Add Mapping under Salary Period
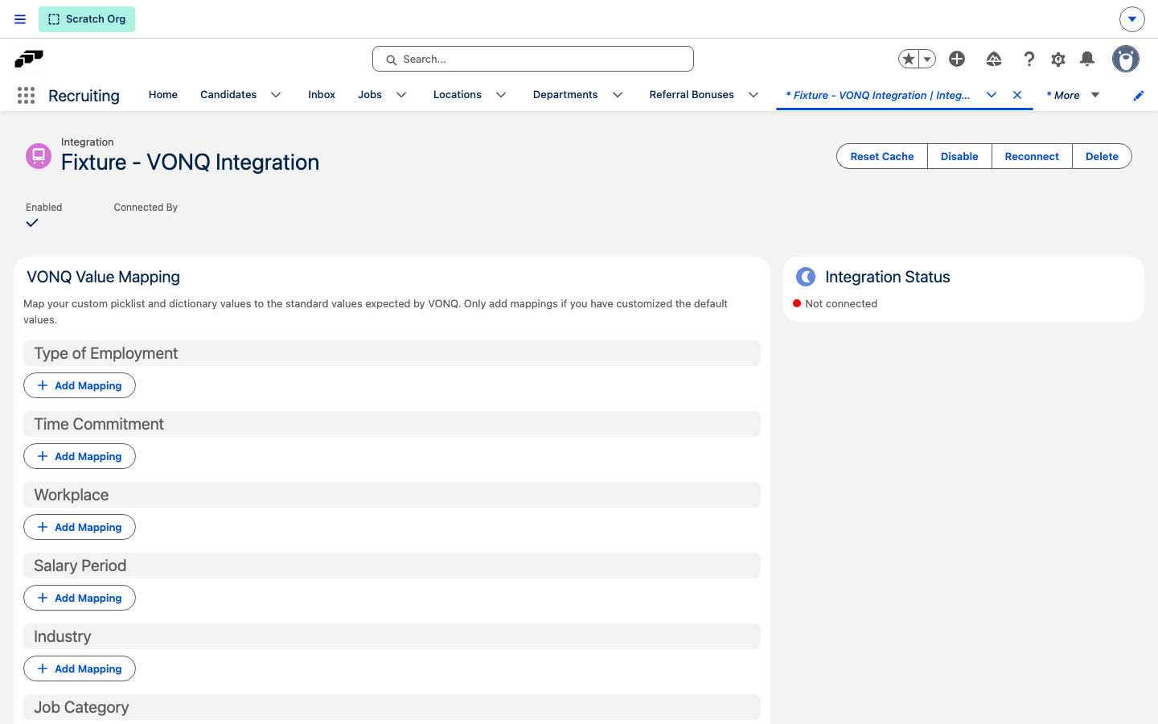Image resolution: width=1158 pixels, height=724 pixels. [x=80, y=598]
